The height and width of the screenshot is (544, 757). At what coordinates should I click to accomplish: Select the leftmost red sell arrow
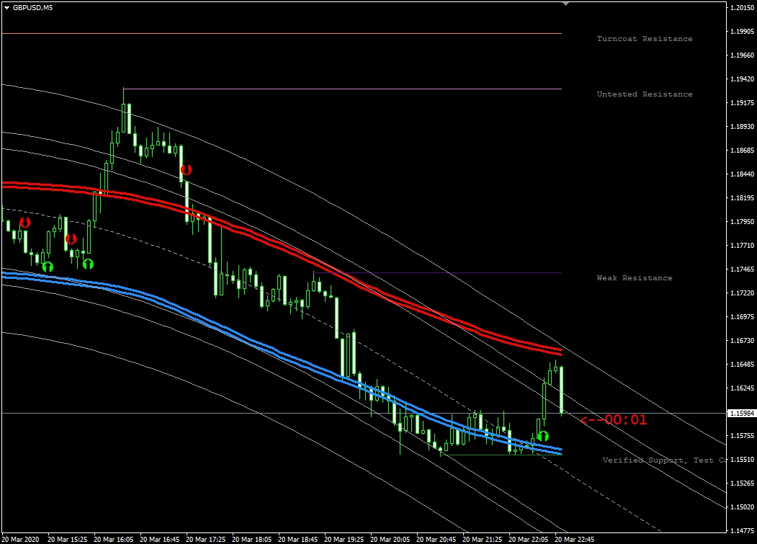pos(25,223)
